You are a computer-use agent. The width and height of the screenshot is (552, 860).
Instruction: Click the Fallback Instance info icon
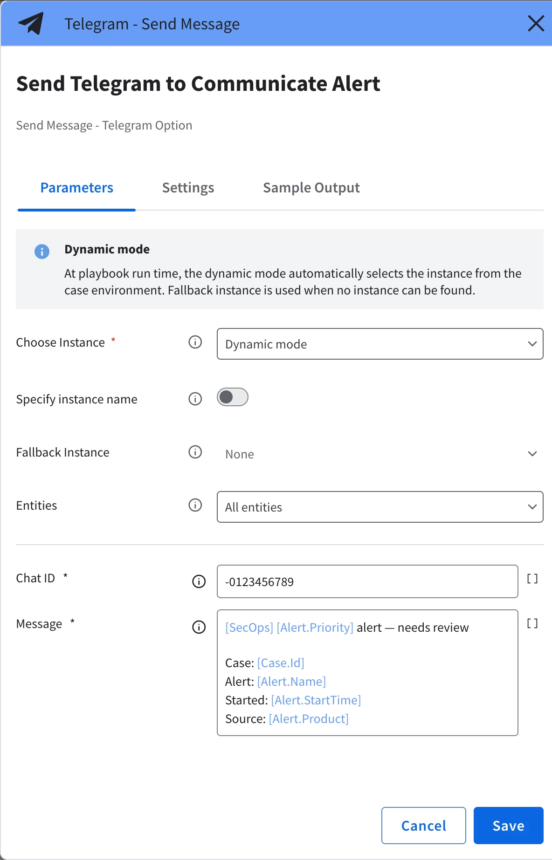click(195, 452)
